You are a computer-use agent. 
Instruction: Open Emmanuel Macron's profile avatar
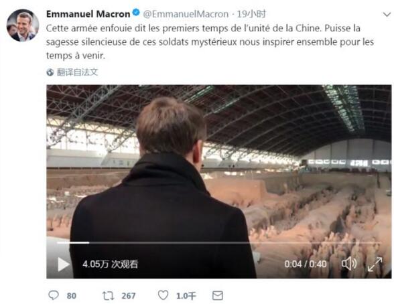pos(23,25)
